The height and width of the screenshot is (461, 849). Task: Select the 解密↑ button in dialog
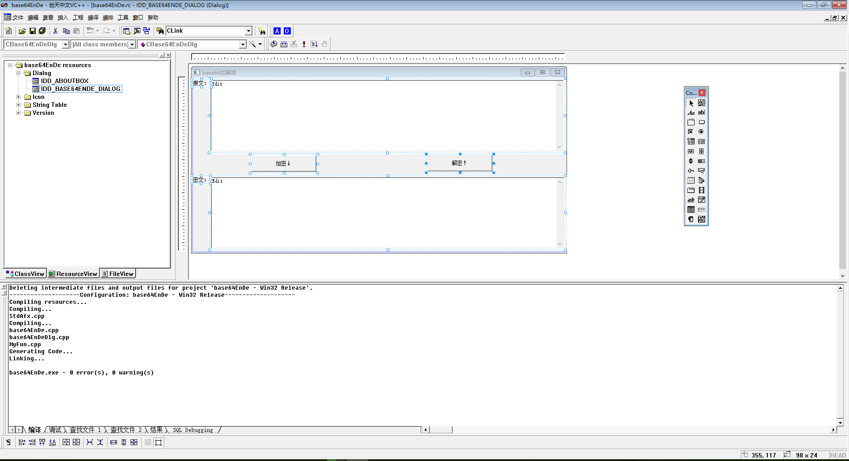(x=459, y=163)
